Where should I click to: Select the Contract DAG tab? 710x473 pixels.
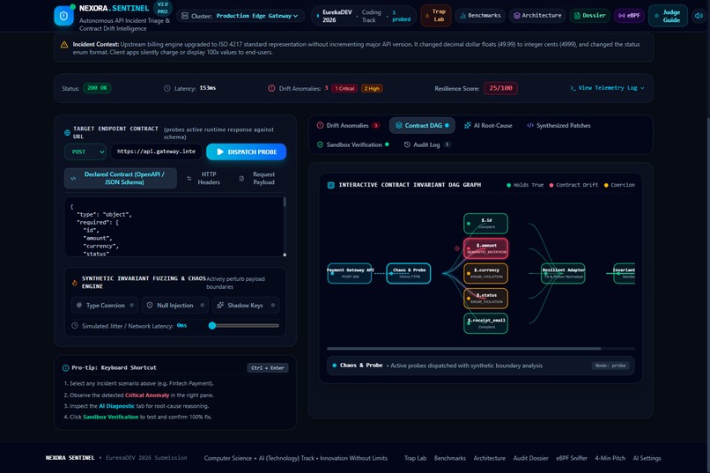point(422,125)
